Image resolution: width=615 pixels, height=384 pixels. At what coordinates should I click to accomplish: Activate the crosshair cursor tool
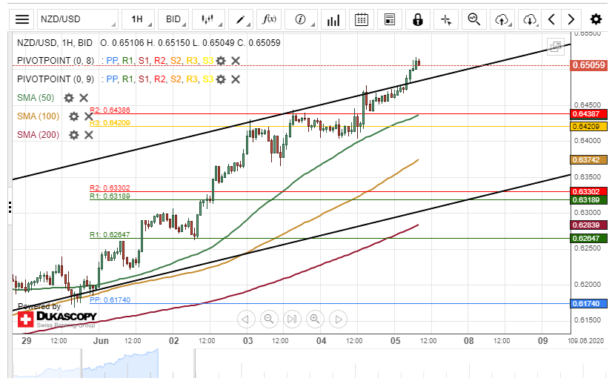tap(446, 19)
